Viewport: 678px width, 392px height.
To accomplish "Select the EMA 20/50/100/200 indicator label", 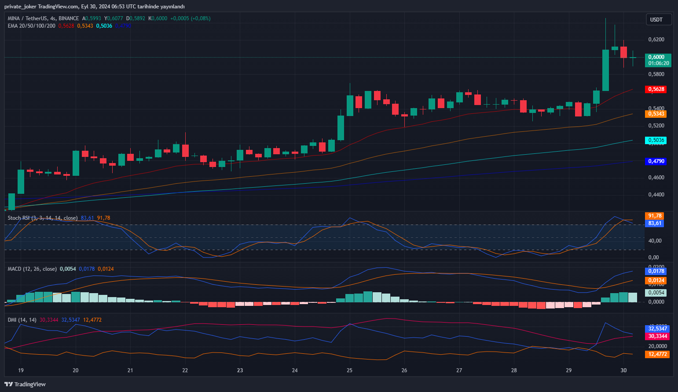I will tap(32, 26).
